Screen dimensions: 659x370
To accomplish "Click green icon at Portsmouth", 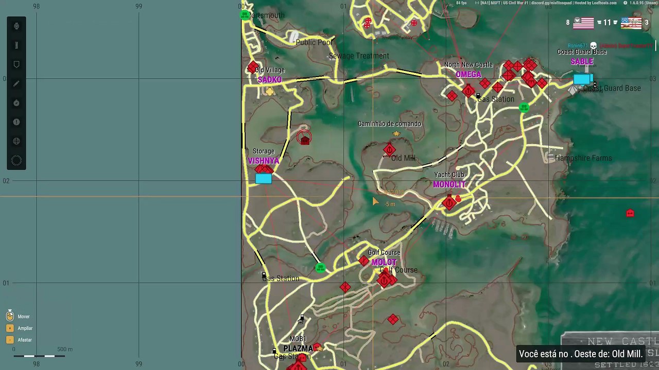I will pos(245,14).
